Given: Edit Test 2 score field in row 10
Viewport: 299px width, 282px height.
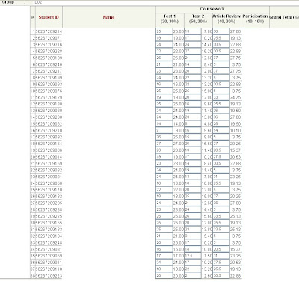Looking at the screenshot, I should coord(193,91).
